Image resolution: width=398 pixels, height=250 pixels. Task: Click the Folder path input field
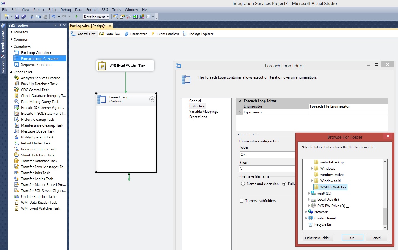[268, 155]
